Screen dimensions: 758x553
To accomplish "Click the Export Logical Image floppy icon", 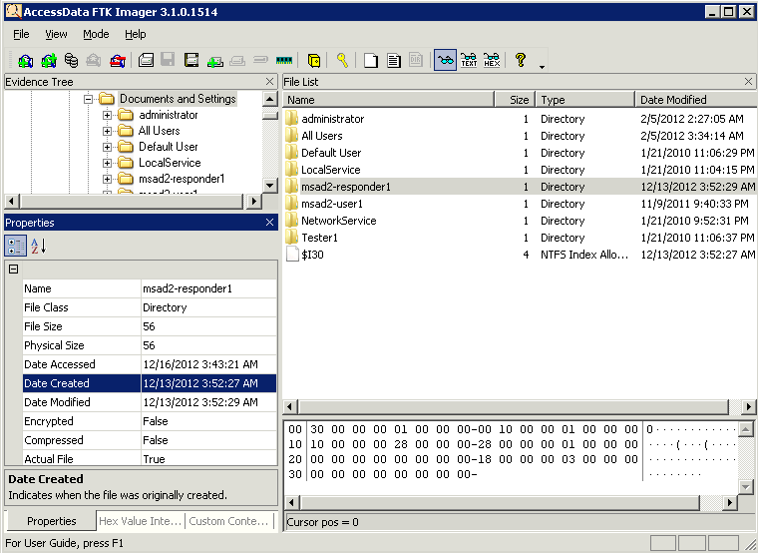I will pos(191,61).
